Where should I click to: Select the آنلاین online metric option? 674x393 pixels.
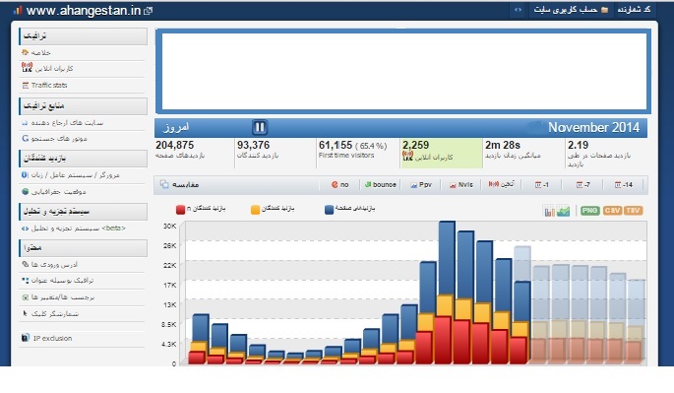pyautogui.click(x=501, y=184)
